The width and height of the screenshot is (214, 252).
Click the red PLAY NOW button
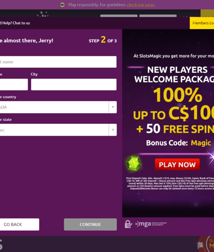[177, 164]
